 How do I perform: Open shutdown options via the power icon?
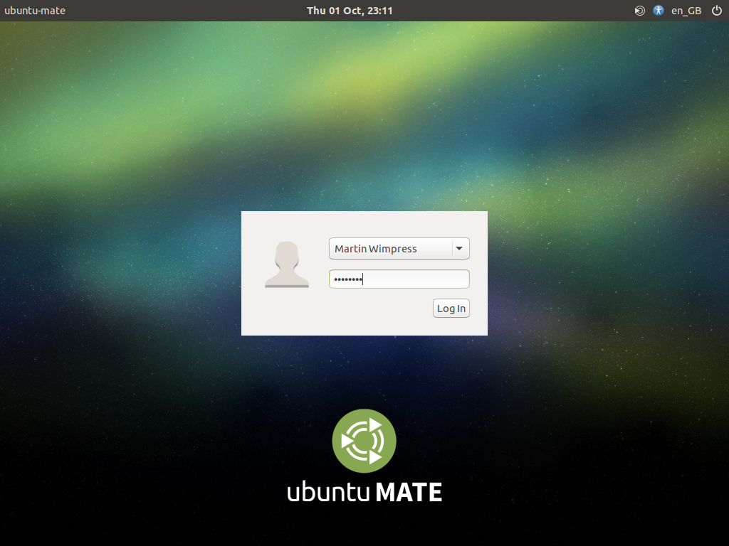point(716,11)
